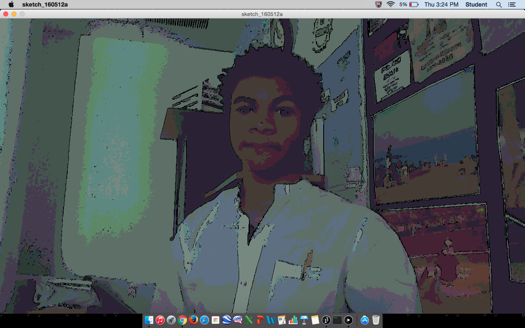Open Spotlight search magnifier

pyautogui.click(x=499, y=5)
